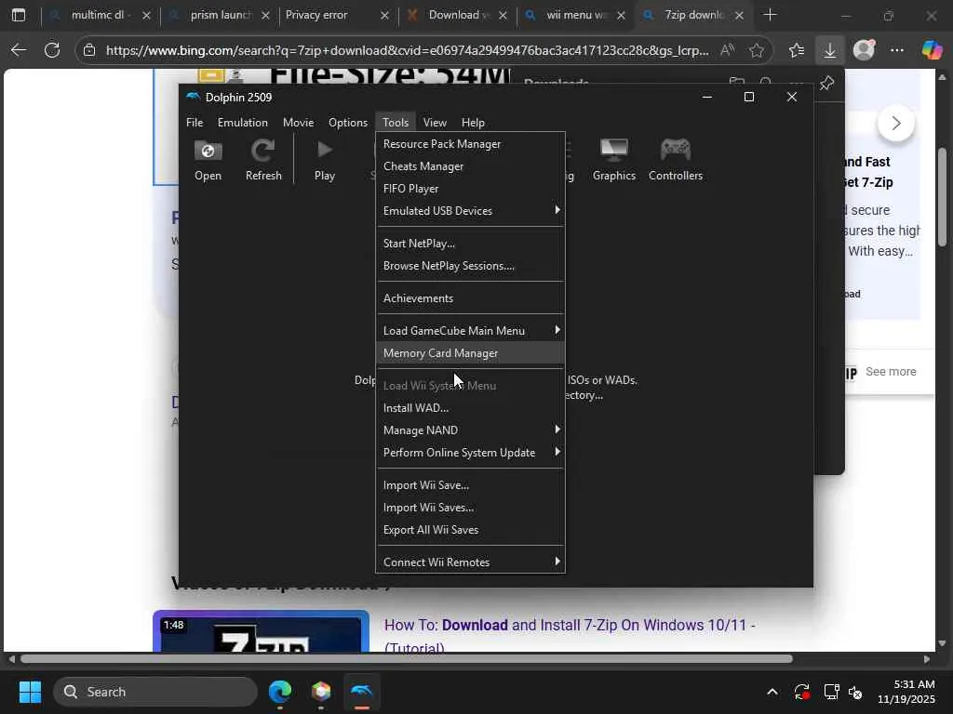The width and height of the screenshot is (953, 714).
Task: Show hidden system tray icons
Action: pyautogui.click(x=772, y=692)
